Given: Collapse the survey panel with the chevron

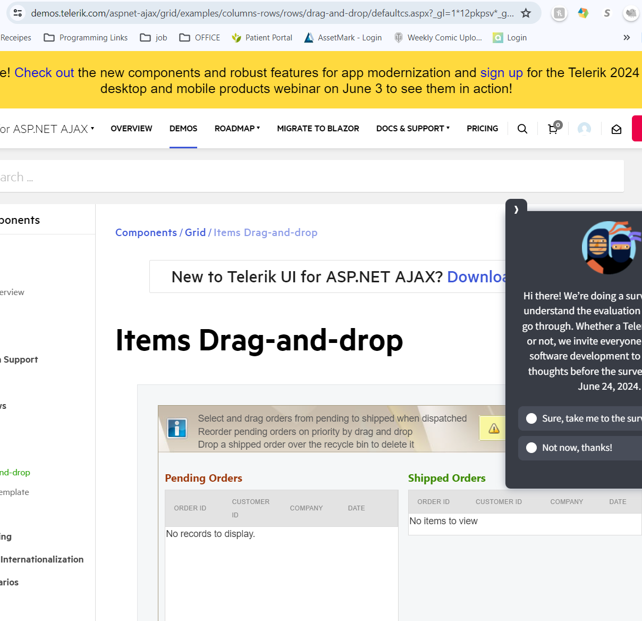Looking at the screenshot, I should 516,209.
